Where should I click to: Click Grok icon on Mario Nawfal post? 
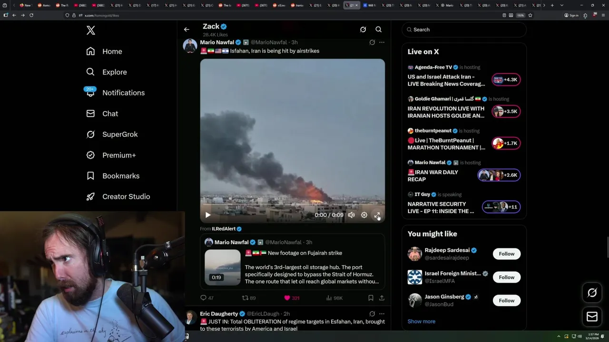pyautogui.click(x=372, y=42)
